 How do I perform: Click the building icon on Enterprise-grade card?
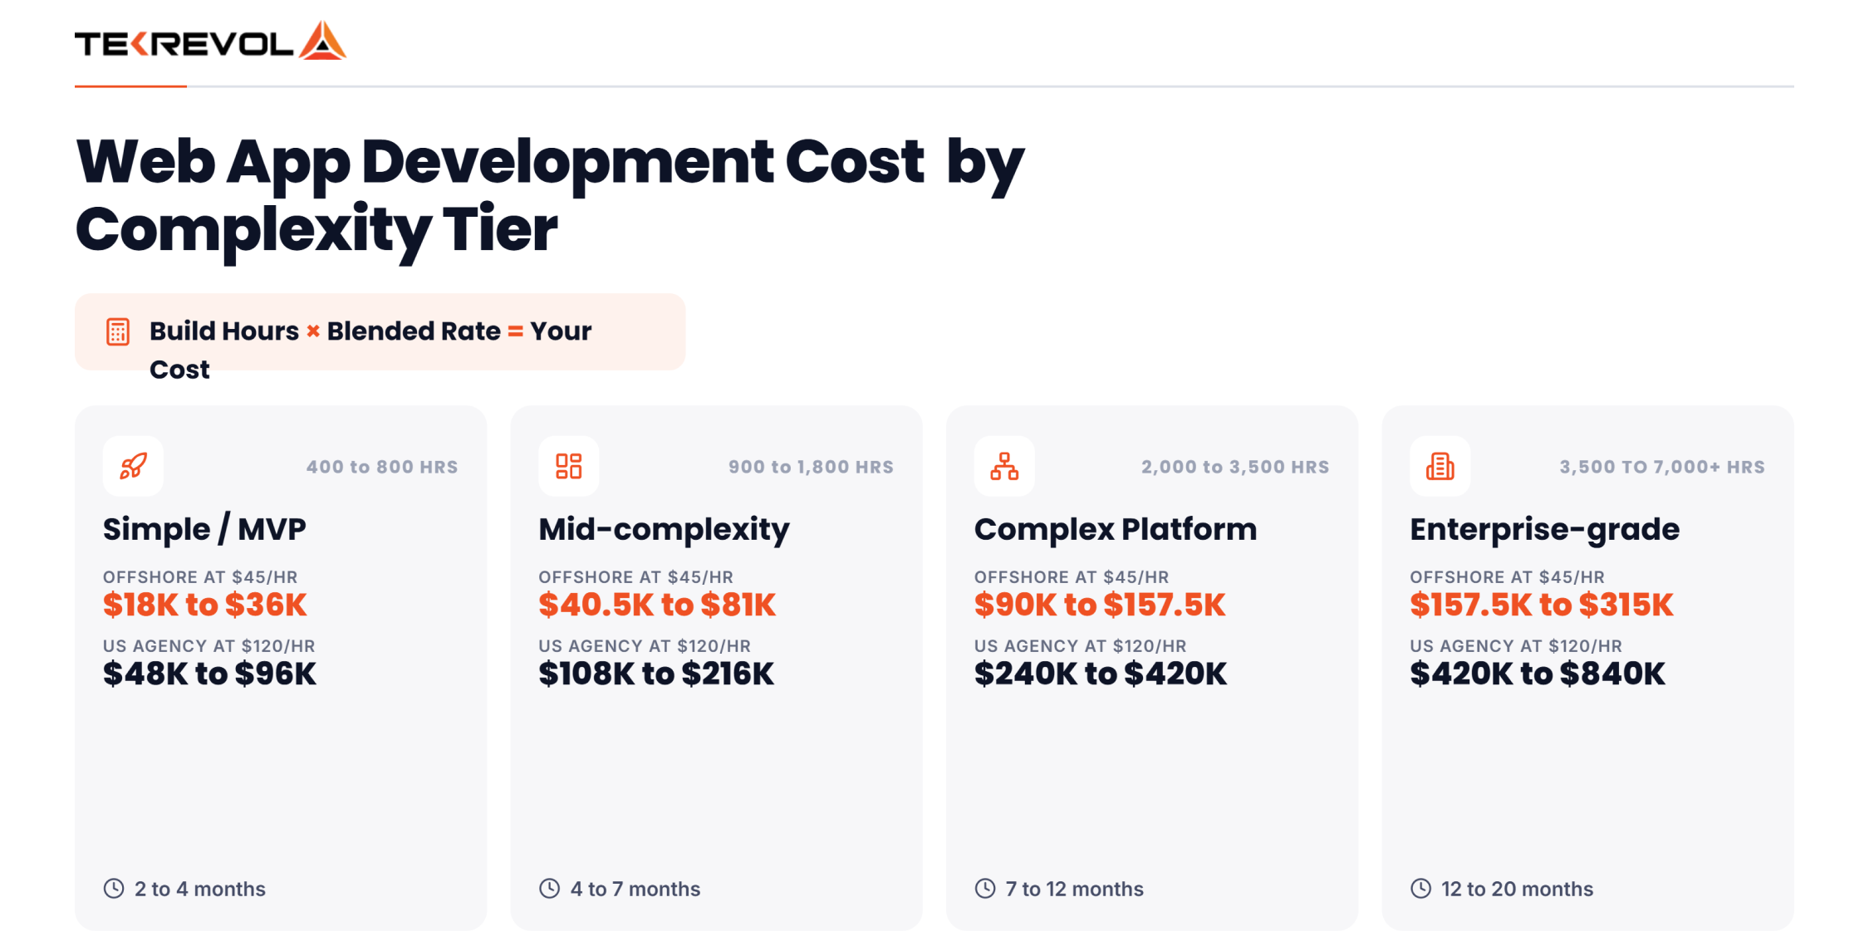(x=1440, y=466)
